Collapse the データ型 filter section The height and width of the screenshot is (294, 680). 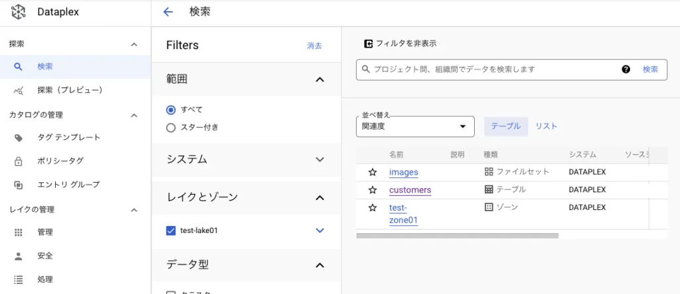click(x=319, y=265)
